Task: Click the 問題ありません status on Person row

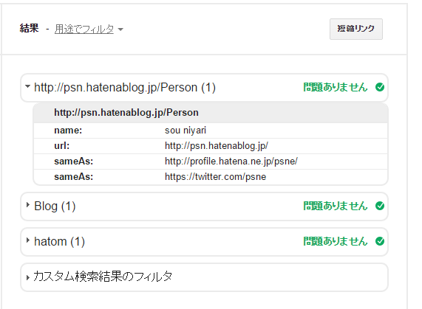Action: pos(336,87)
